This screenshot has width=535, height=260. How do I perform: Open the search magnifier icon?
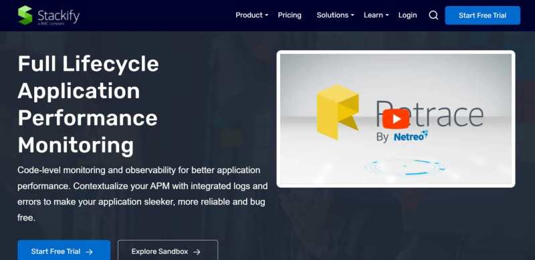(433, 15)
